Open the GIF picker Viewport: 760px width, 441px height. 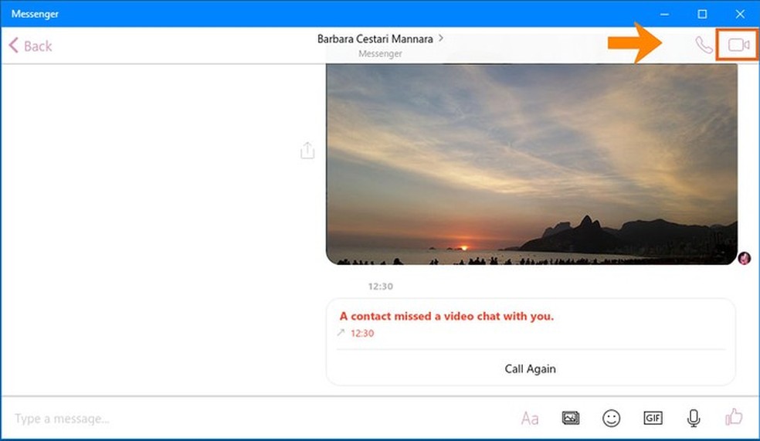(x=653, y=418)
